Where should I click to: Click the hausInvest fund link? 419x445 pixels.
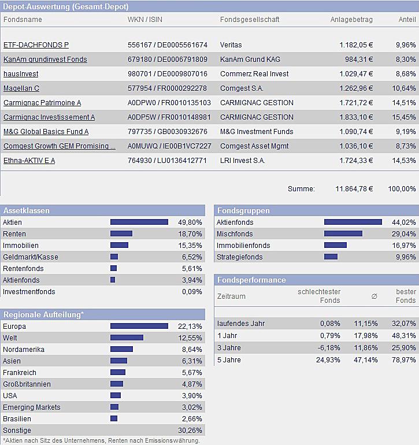(21, 74)
